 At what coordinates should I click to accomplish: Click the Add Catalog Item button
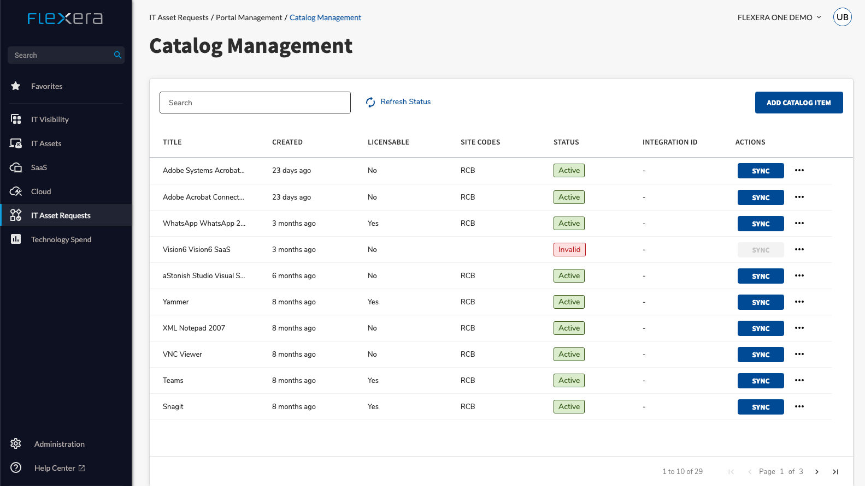point(798,103)
